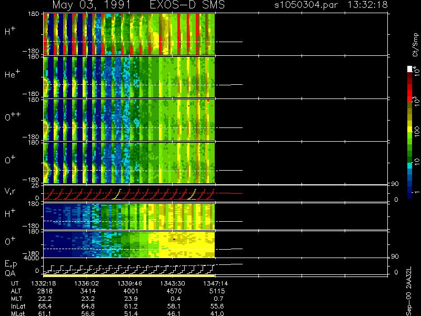Click the '100' color bar tick label
The width and height of the screenshot is (421, 316).
(x=416, y=132)
